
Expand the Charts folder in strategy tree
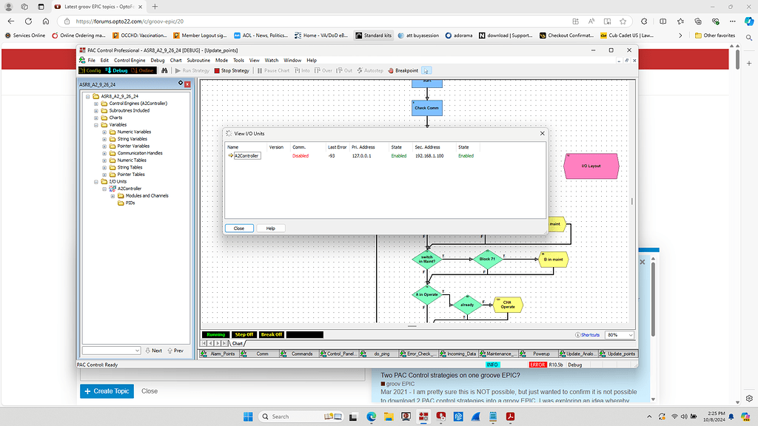pos(95,118)
